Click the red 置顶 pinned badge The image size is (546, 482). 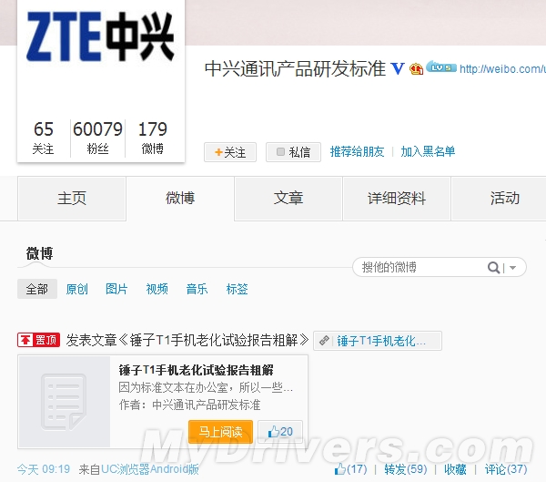tap(38, 340)
